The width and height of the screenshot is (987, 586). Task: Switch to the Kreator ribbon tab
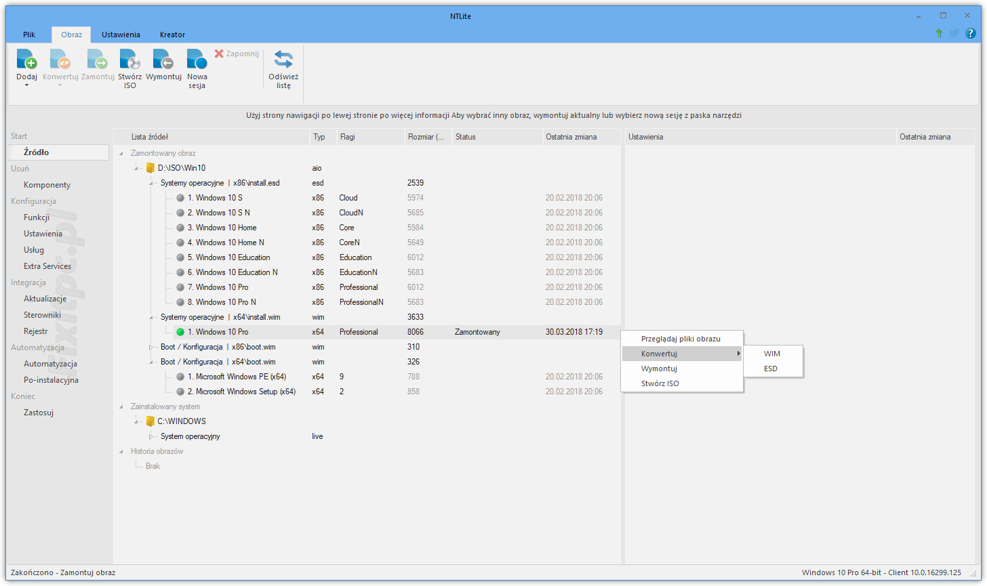pos(172,35)
